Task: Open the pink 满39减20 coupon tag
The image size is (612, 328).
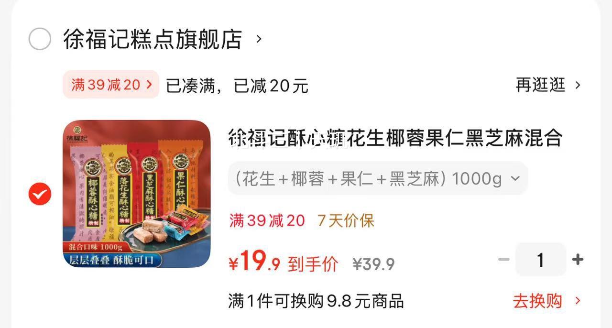Action: tap(111, 85)
